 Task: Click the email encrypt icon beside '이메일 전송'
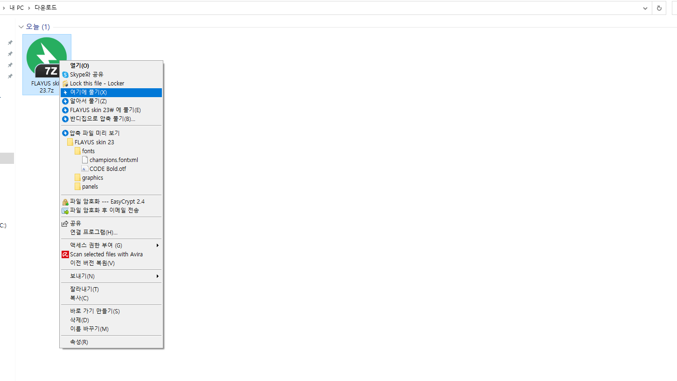click(65, 211)
